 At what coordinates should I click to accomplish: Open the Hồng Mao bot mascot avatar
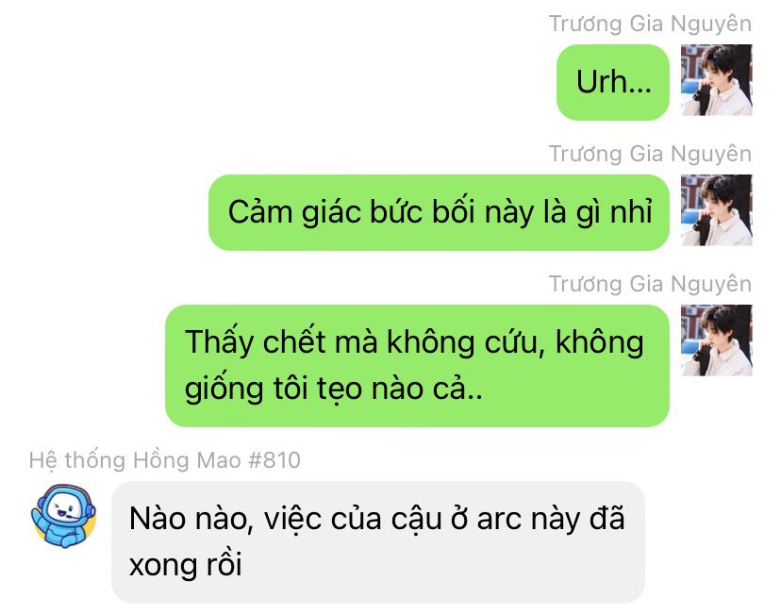[x=63, y=516]
